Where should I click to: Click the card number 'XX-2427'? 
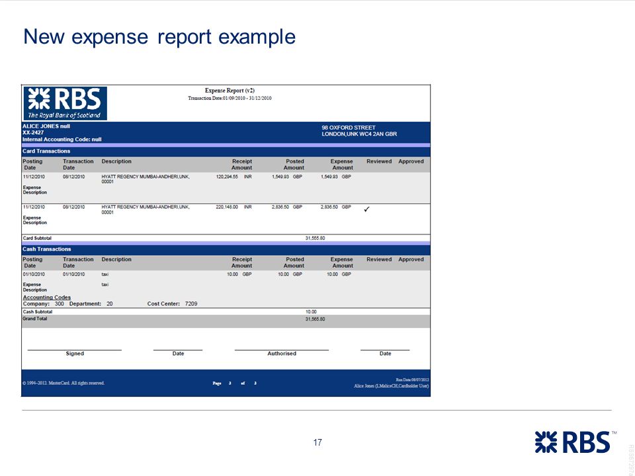click(33, 133)
